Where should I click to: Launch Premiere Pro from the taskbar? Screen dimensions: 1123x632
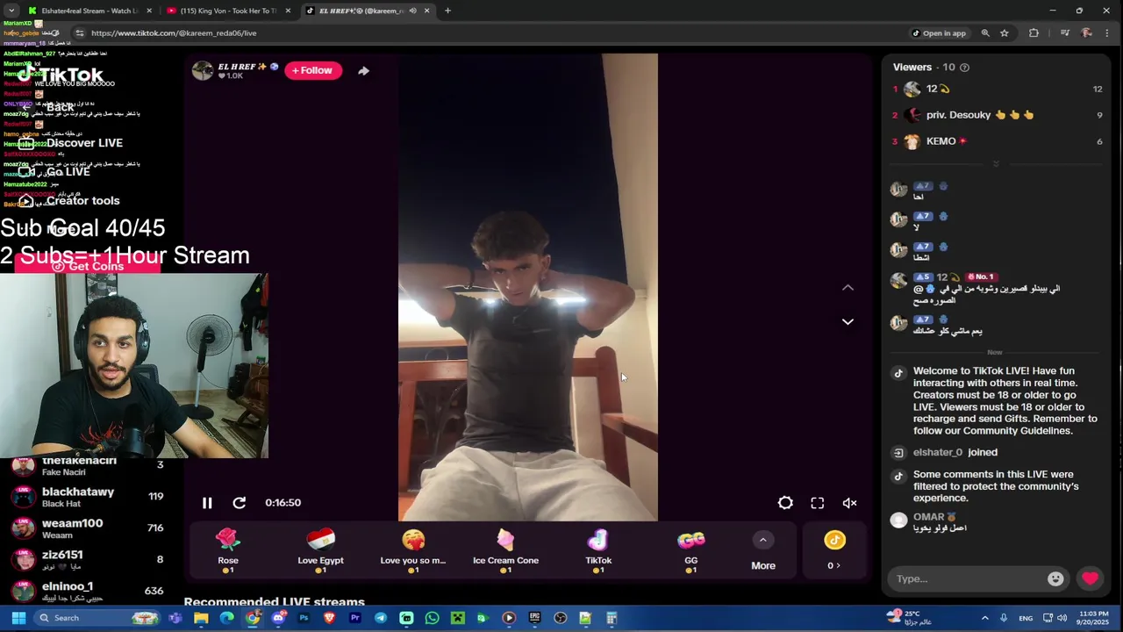click(x=354, y=618)
